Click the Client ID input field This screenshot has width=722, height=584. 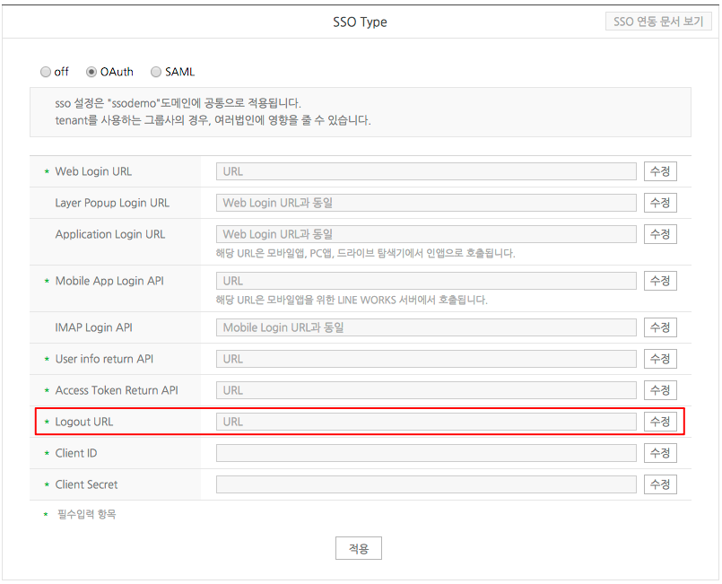coord(426,453)
